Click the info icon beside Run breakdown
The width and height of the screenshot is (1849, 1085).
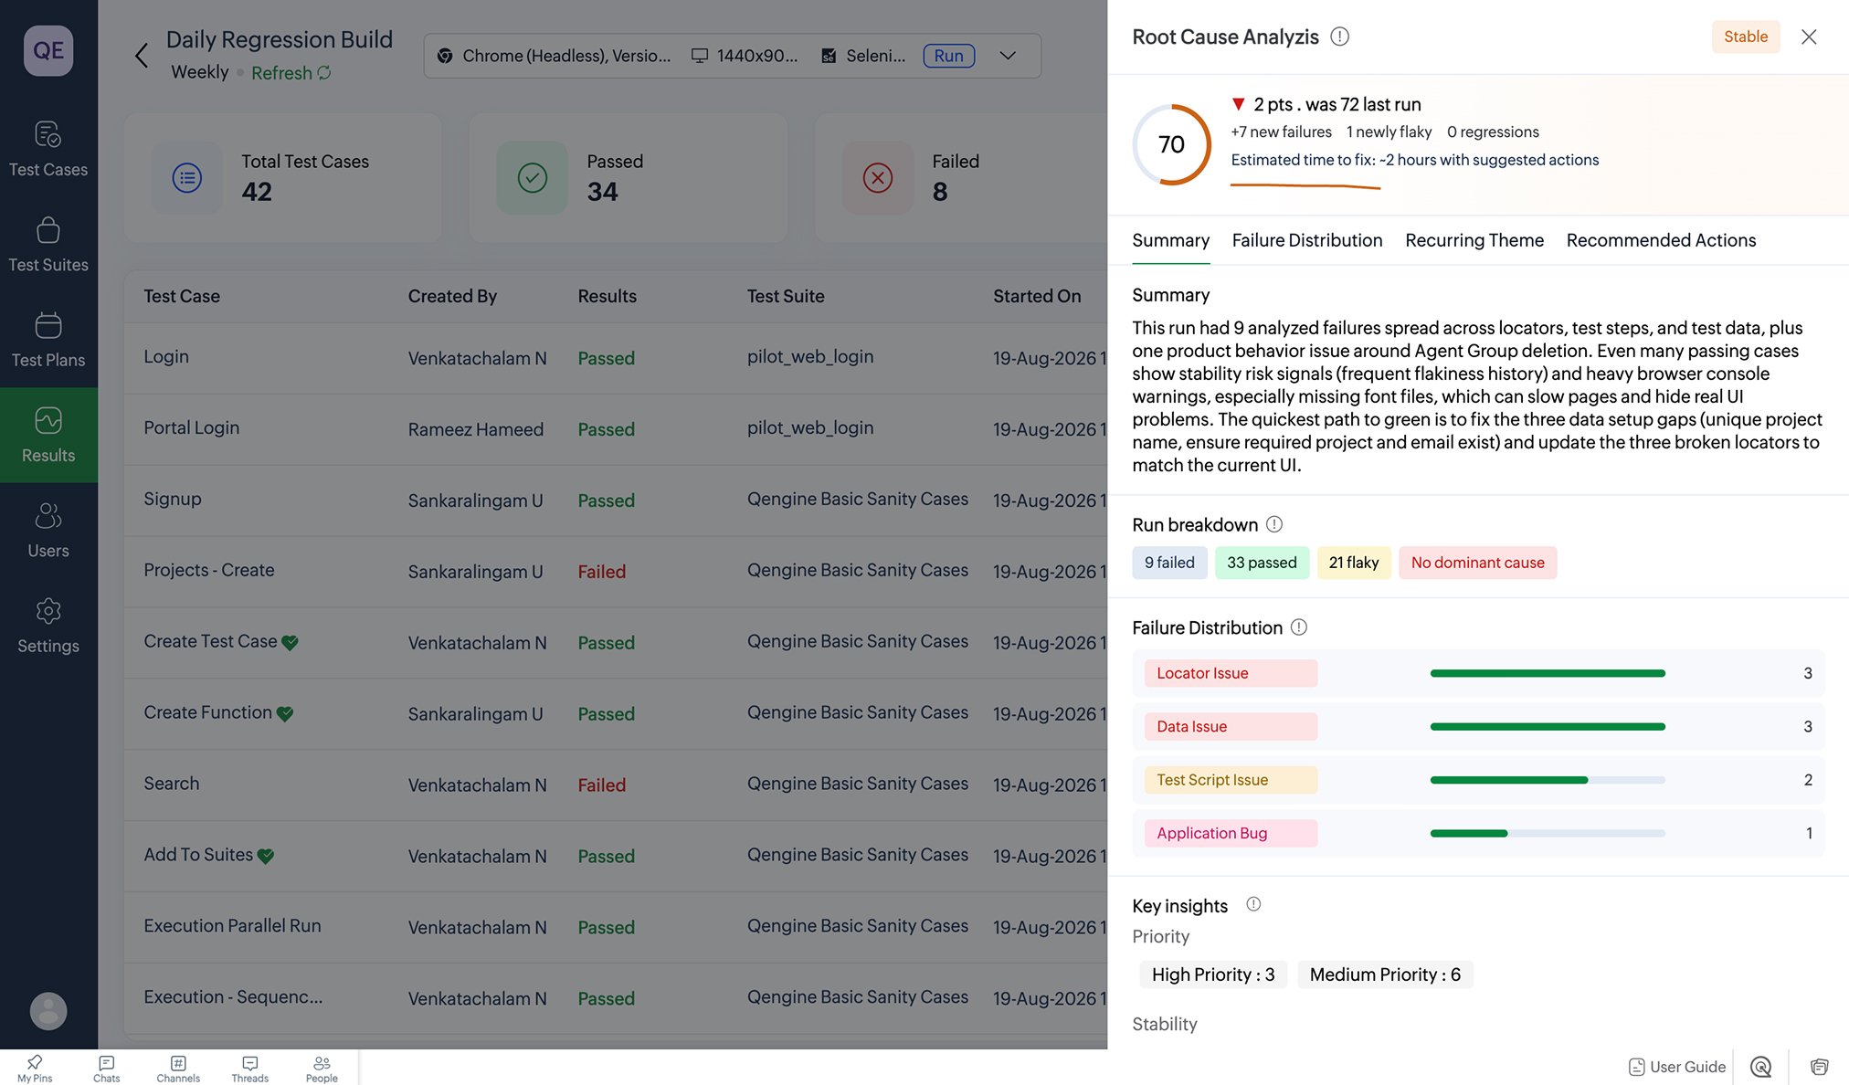1274,524
